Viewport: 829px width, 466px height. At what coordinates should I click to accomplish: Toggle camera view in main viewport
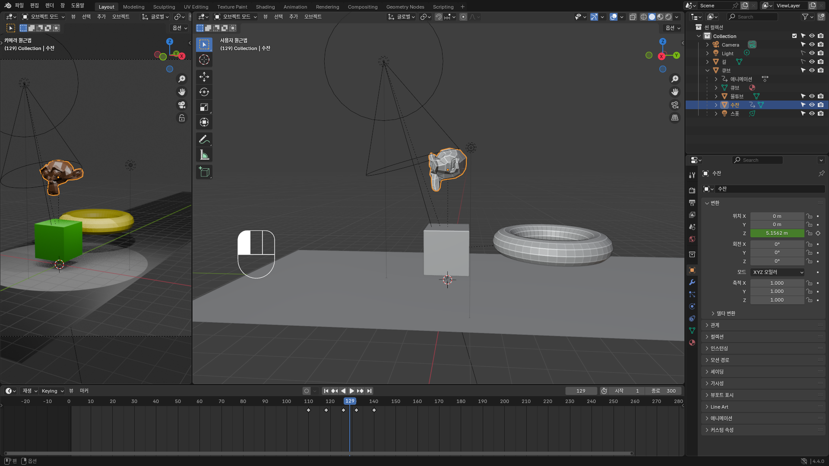(675, 105)
